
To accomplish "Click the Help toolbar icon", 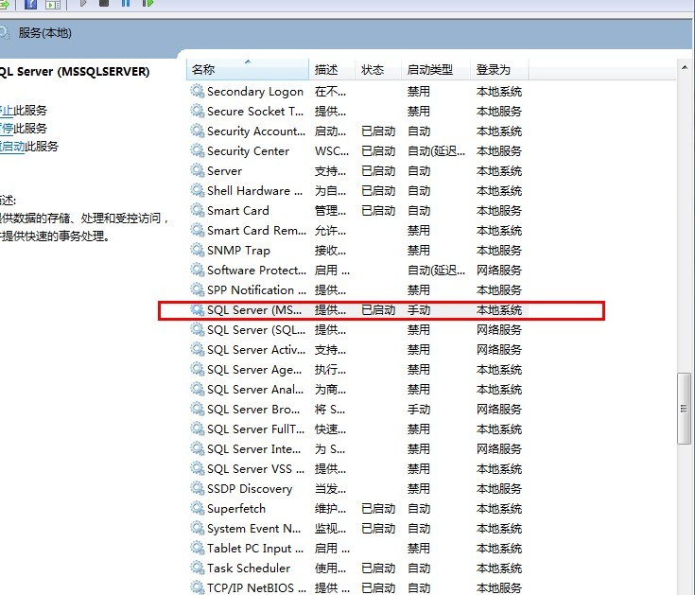I will point(30,4).
